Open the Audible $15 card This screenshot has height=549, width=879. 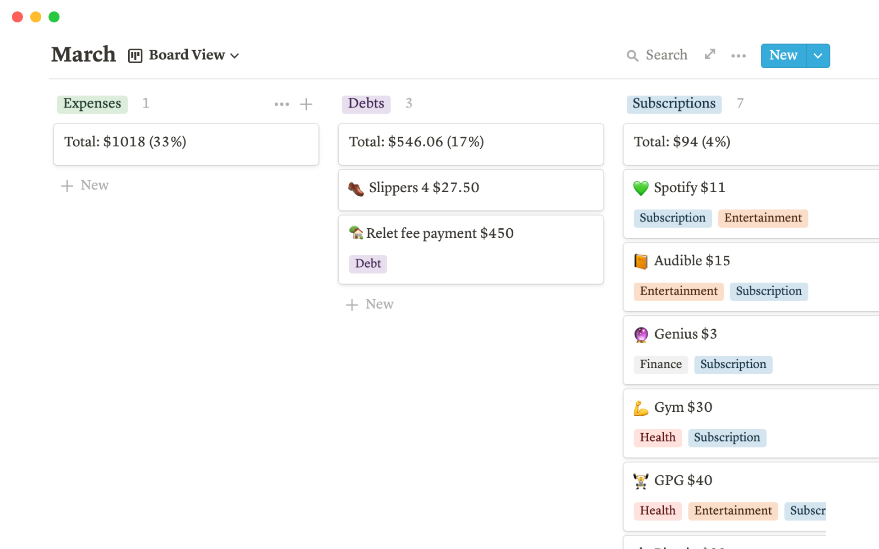click(x=692, y=261)
